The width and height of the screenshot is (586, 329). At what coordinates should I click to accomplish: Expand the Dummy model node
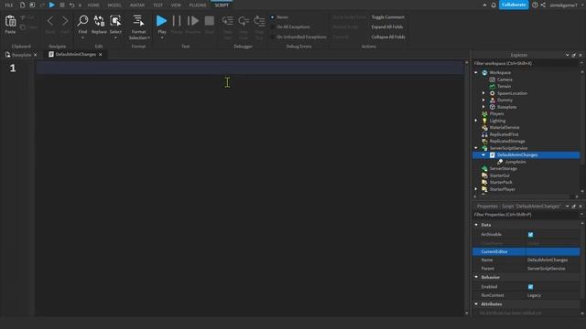[x=483, y=100]
